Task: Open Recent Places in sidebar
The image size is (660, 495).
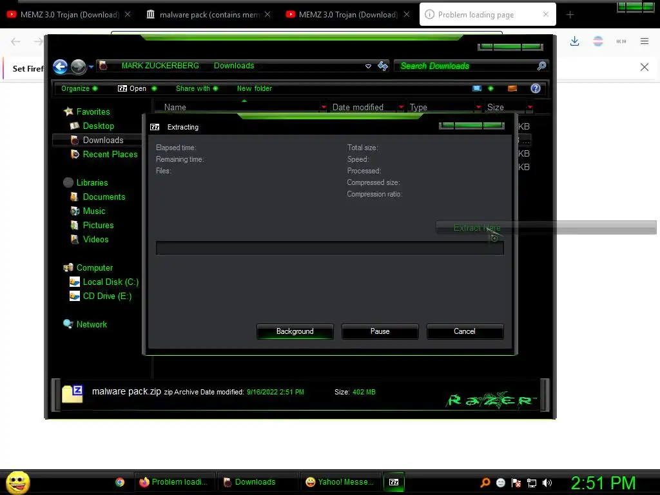Action: [x=104, y=155]
